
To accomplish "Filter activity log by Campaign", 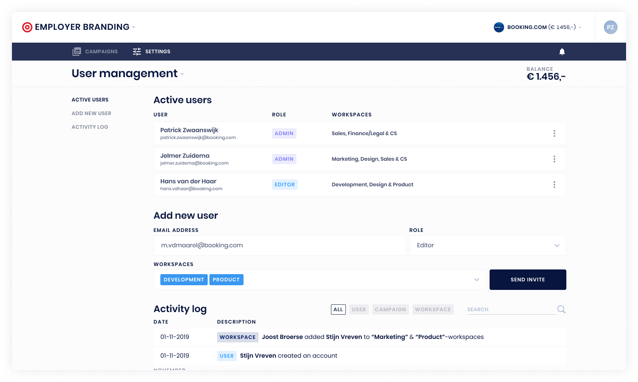I will (391, 310).
